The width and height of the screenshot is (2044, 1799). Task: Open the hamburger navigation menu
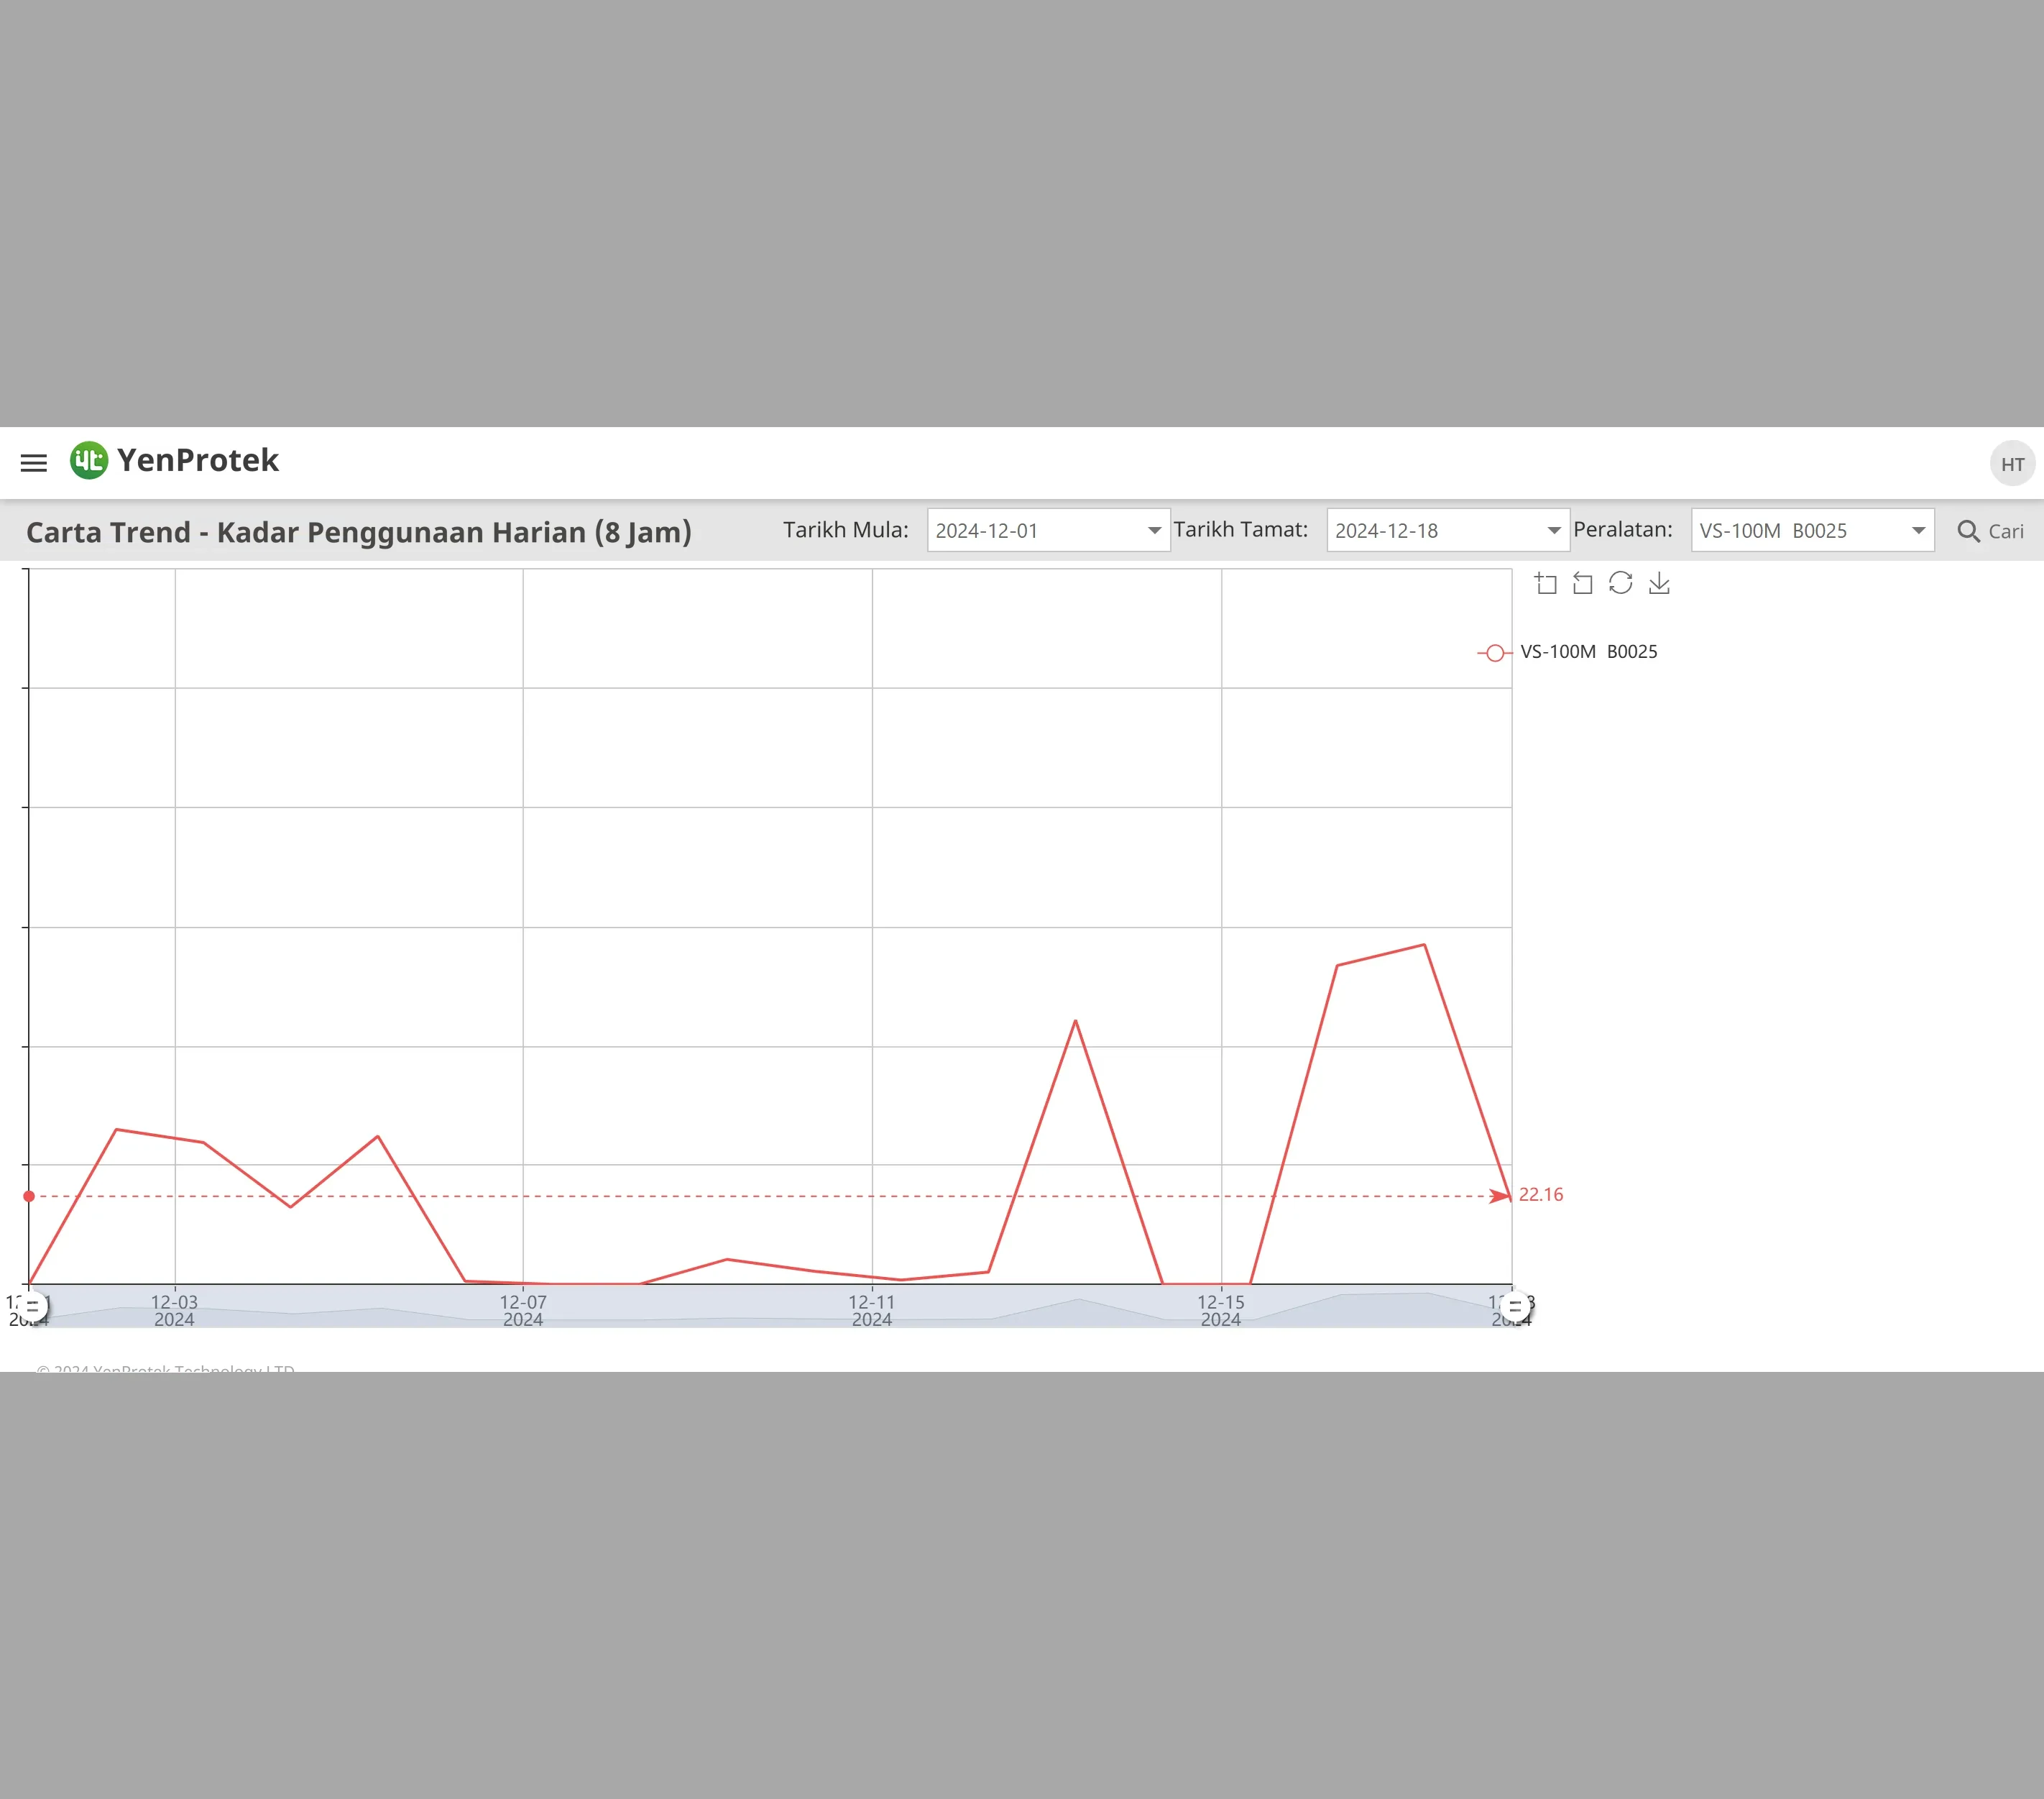pos(34,462)
